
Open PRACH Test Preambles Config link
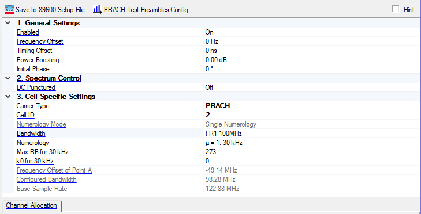pyautogui.click(x=146, y=10)
